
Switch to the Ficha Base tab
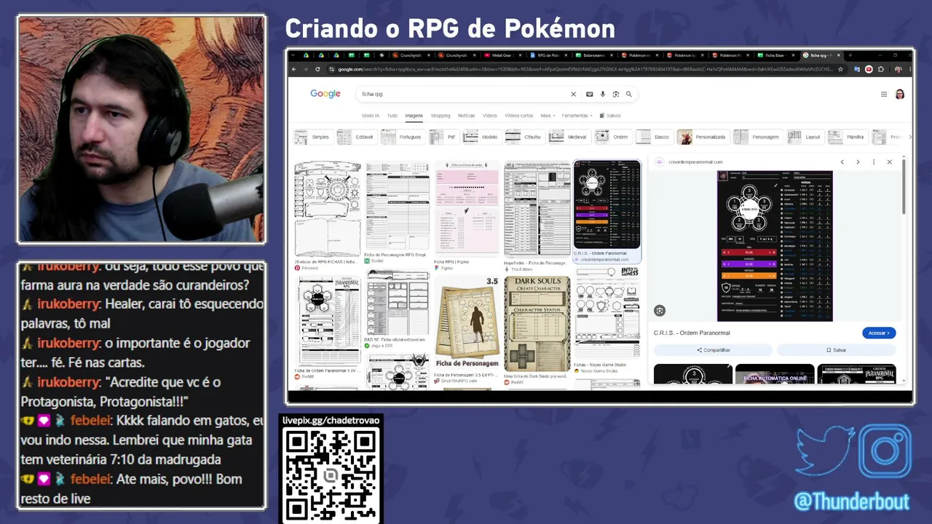pyautogui.click(x=774, y=55)
